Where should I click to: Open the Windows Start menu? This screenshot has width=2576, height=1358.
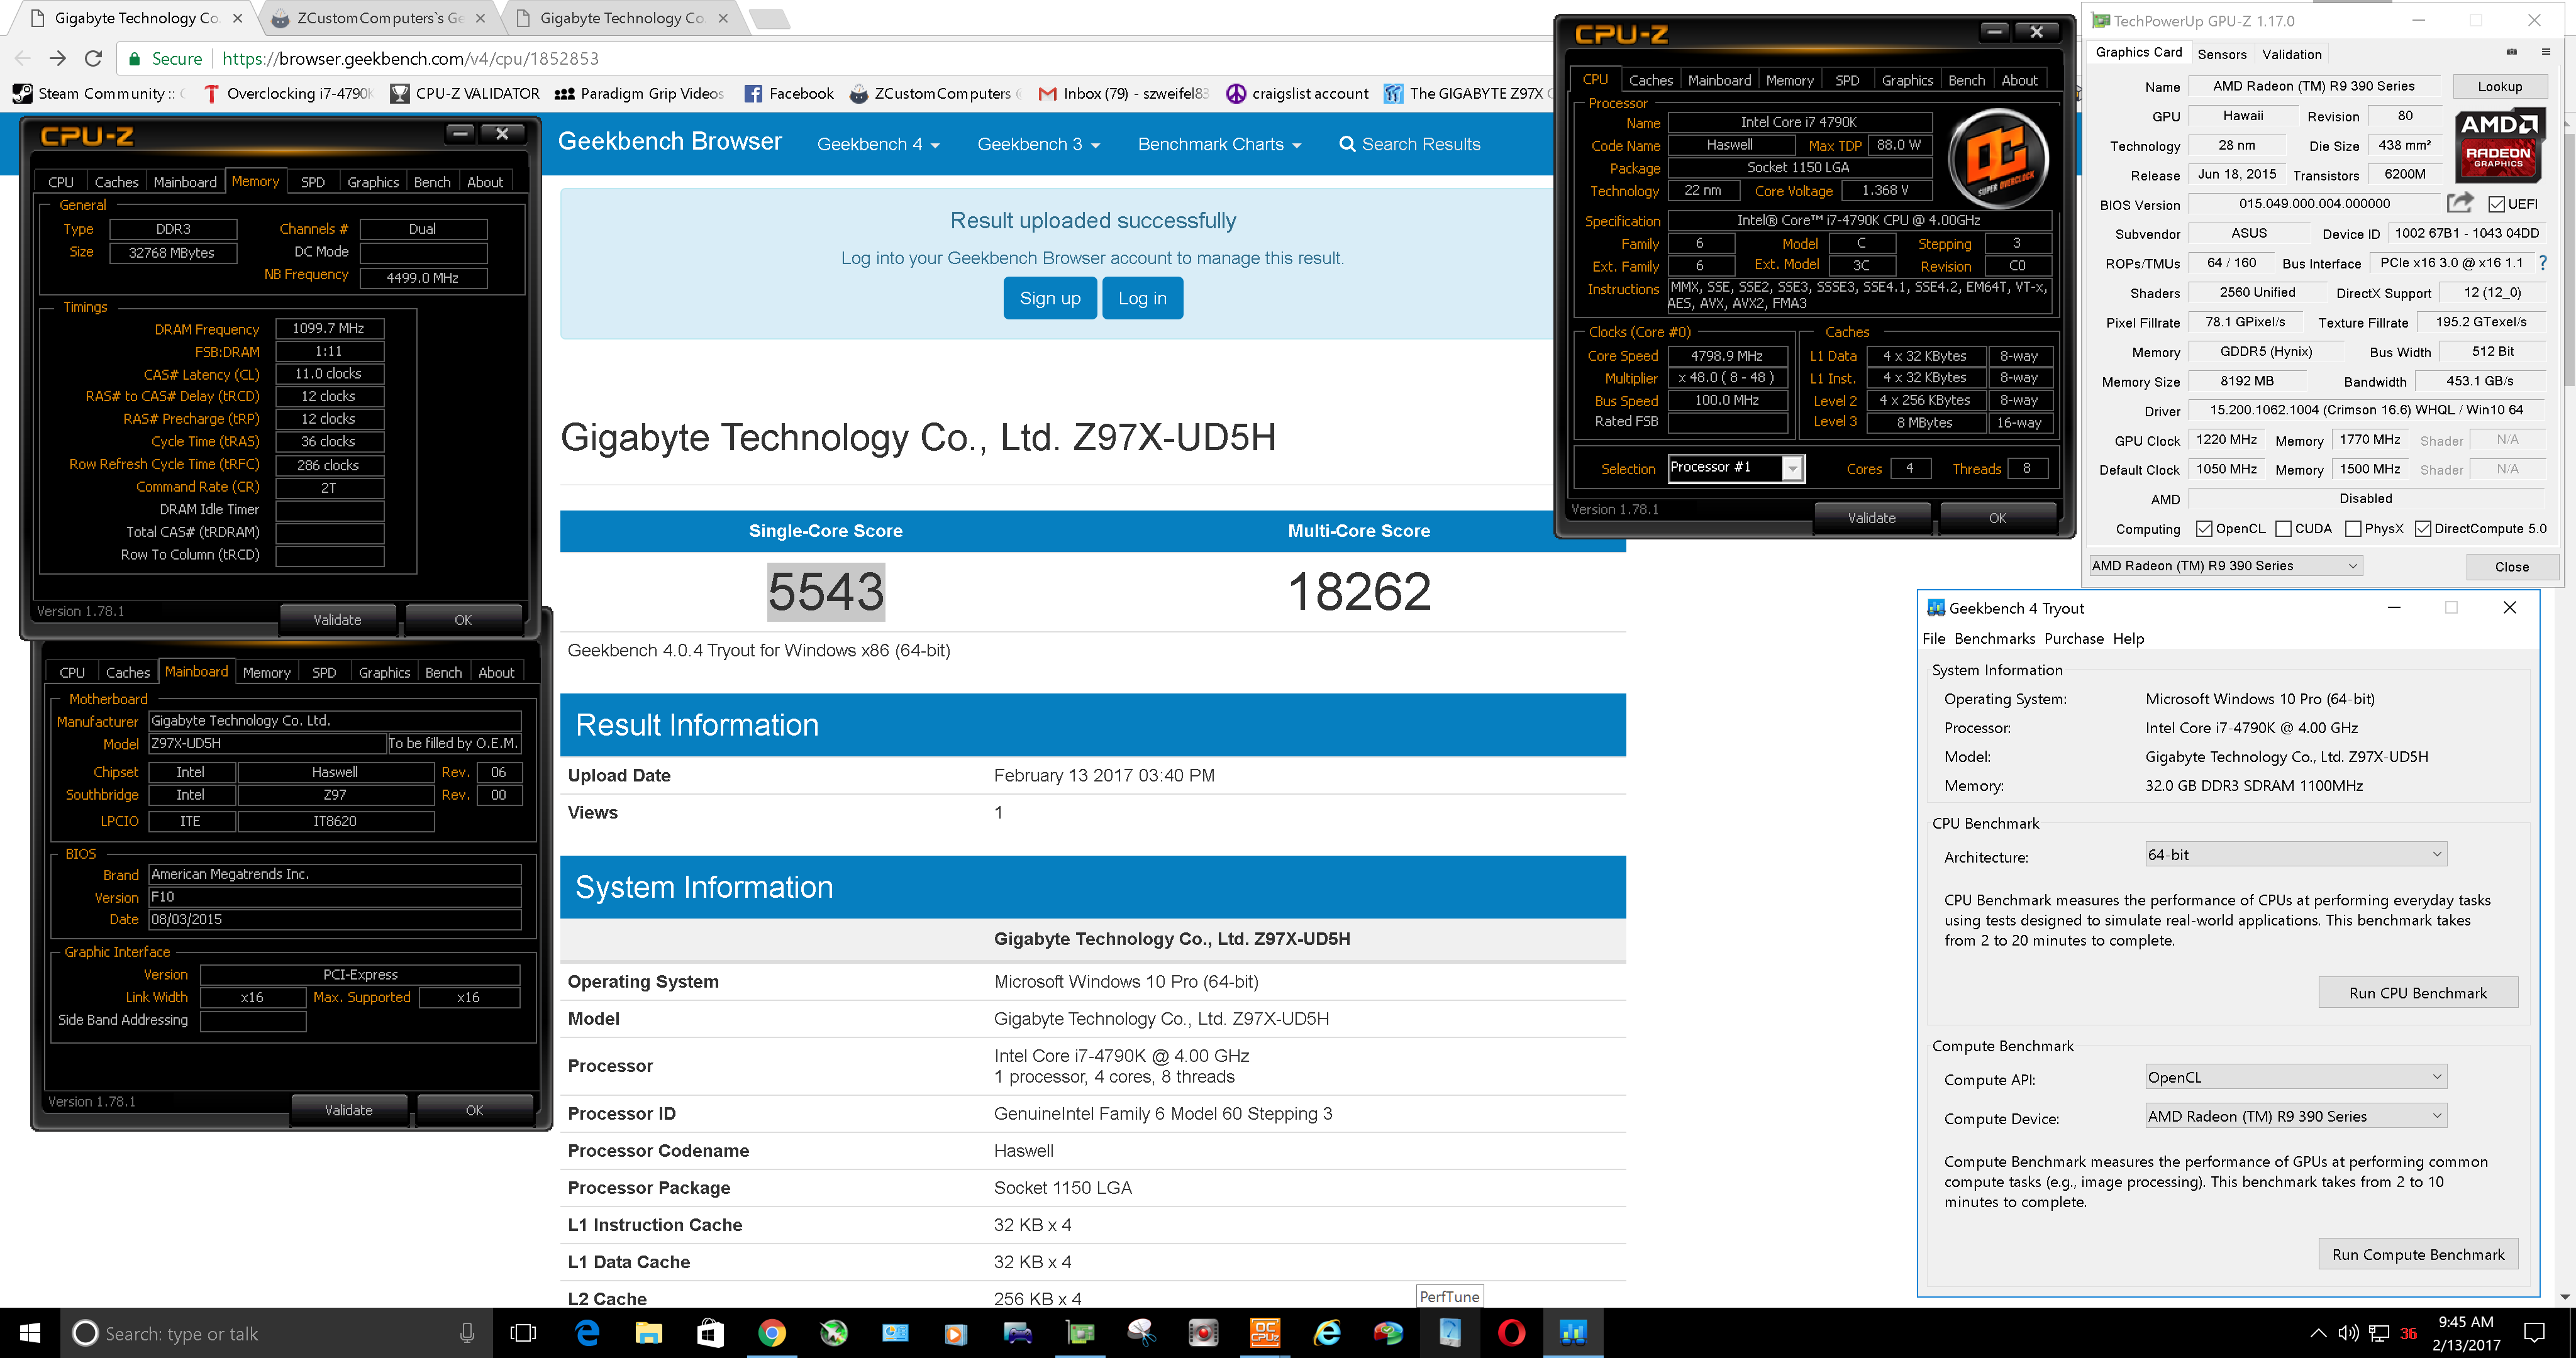(x=30, y=1333)
